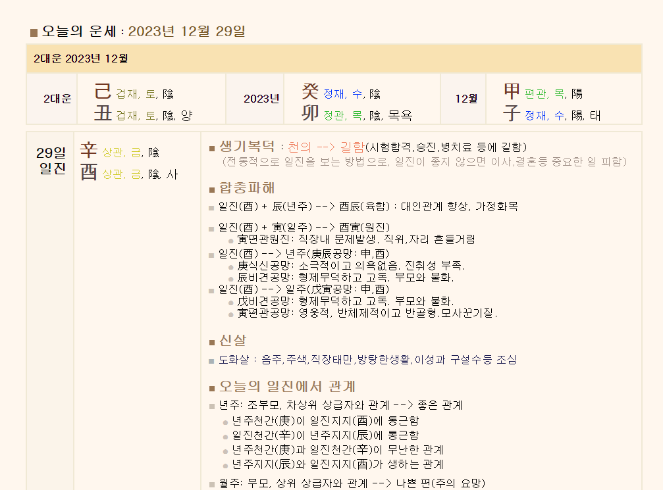Click the 子 character beneath 甲
The width and height of the screenshot is (663, 490).
pyautogui.click(x=511, y=112)
